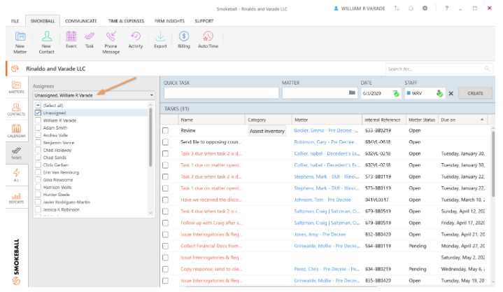Click the Internal Reference column header
The height and width of the screenshot is (292, 503).
tap(383, 120)
